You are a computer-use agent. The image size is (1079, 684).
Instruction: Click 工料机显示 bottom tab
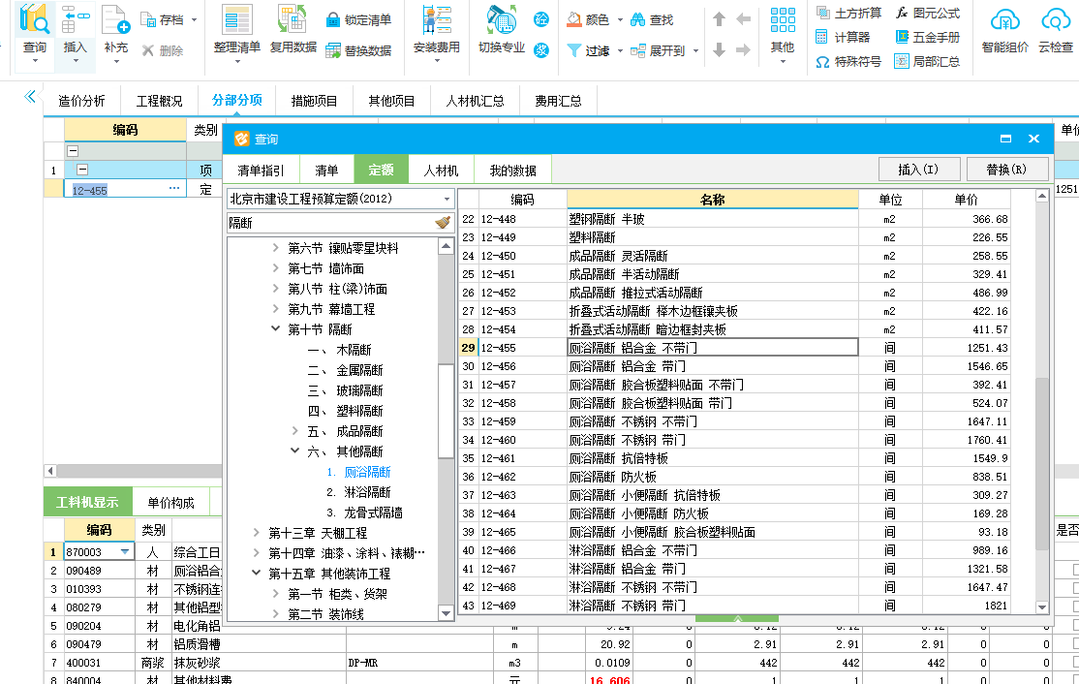[87, 502]
